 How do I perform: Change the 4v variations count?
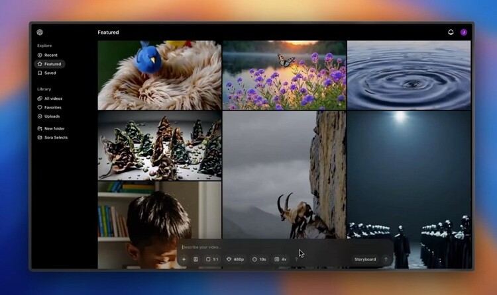(x=280, y=259)
